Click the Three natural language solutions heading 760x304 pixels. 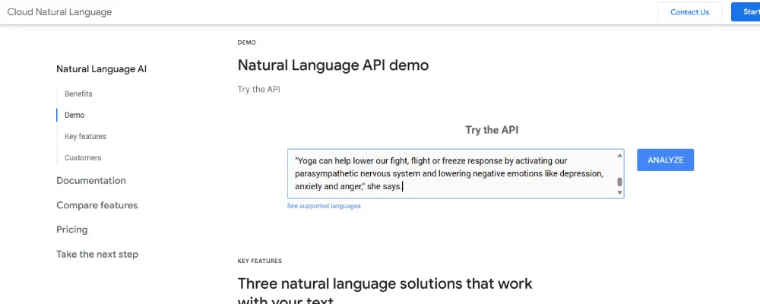click(385, 284)
